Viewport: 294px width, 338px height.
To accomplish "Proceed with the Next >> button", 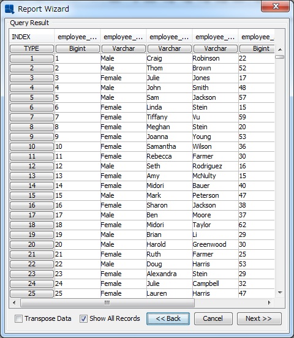I will point(259,318).
